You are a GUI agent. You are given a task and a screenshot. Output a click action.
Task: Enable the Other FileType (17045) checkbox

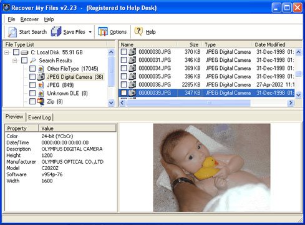pos(32,69)
